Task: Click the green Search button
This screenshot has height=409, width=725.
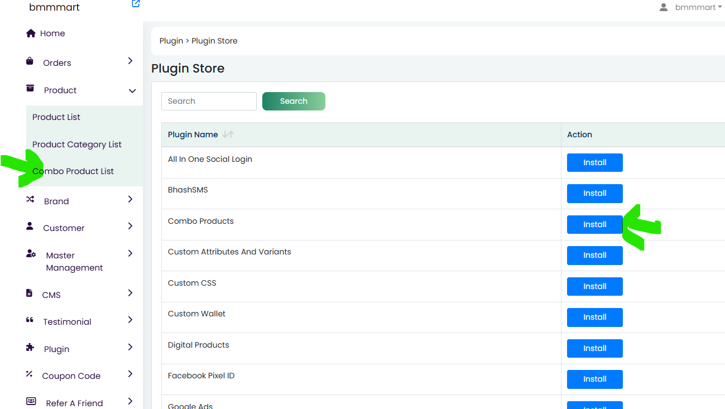Action: point(294,101)
